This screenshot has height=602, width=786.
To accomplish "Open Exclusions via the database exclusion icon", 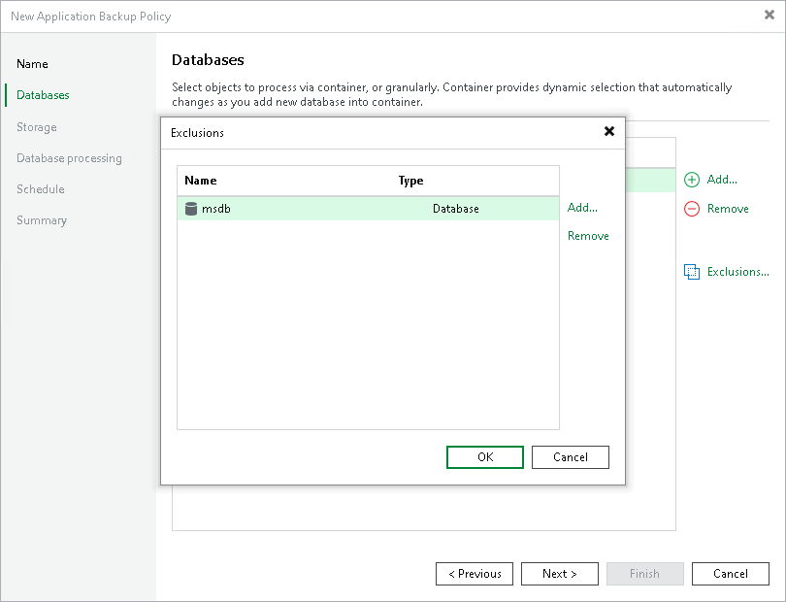I will 692,272.
